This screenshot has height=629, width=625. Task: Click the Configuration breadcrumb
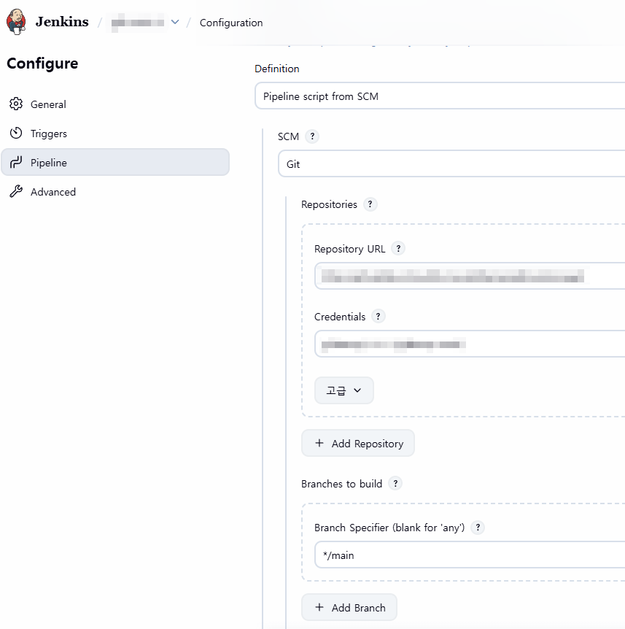231,23
